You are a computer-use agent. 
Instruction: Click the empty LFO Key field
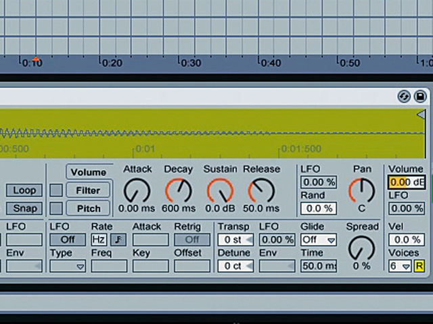pos(150,266)
